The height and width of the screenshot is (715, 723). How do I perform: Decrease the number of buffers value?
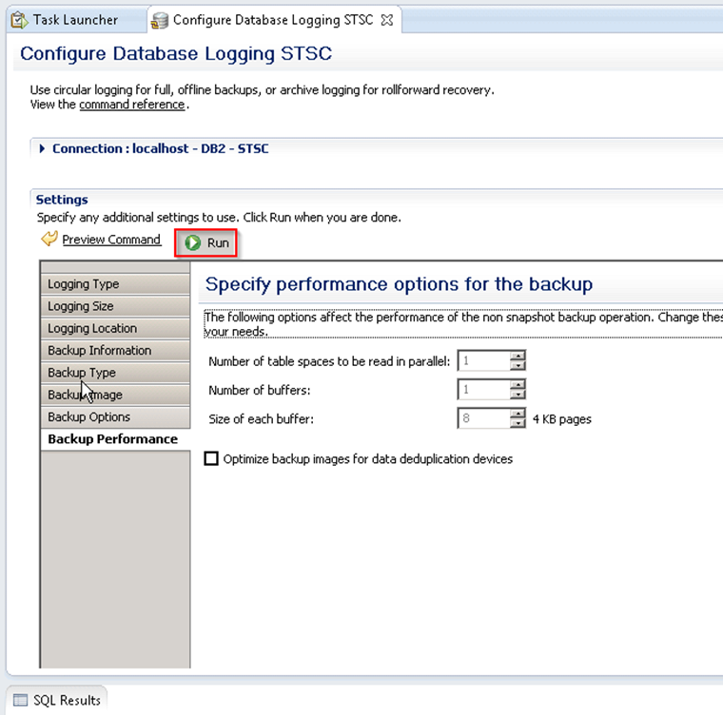click(x=518, y=395)
